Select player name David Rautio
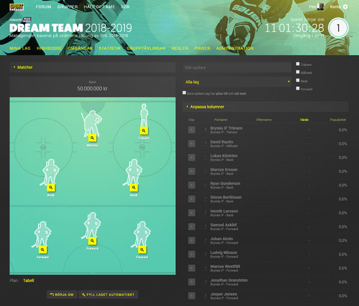This screenshot has width=359, height=306. [x=221, y=142]
